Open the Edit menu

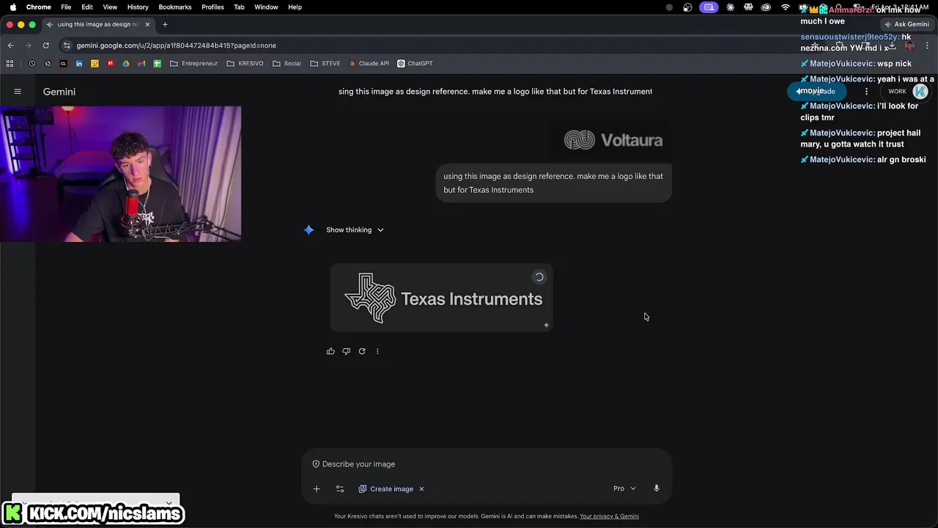pos(87,7)
